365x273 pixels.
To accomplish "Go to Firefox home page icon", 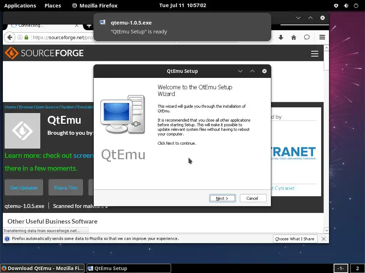I will pos(294,37).
